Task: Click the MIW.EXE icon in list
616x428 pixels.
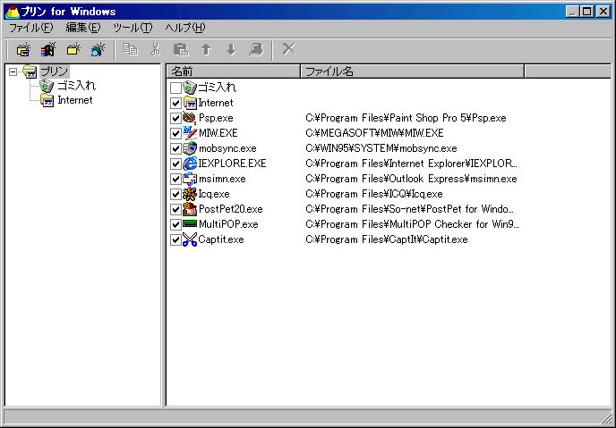Action: tap(190, 133)
